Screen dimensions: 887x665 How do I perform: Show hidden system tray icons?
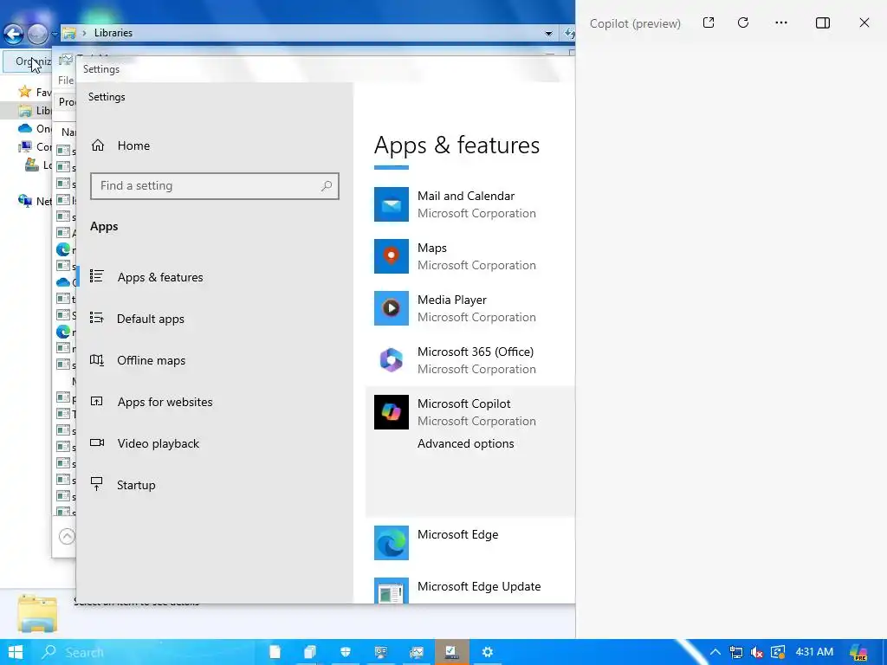715,652
